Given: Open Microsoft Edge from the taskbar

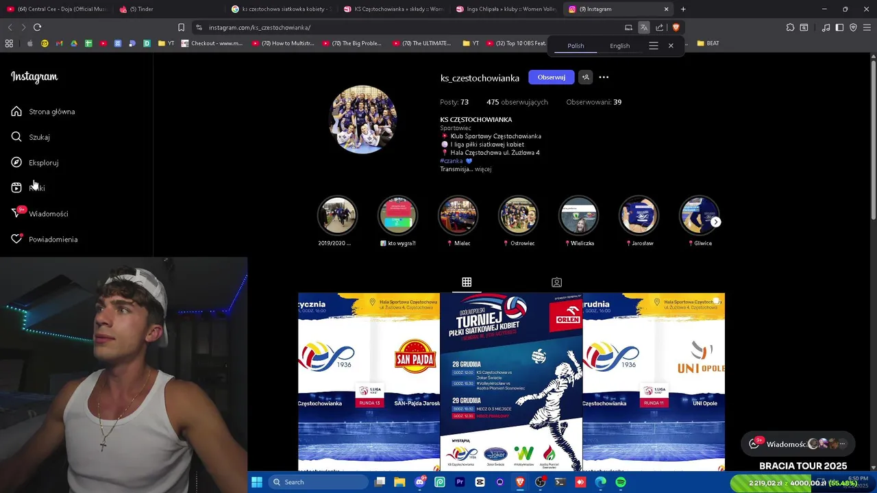Looking at the screenshot, I should (601, 482).
